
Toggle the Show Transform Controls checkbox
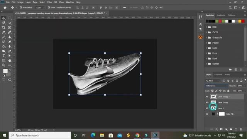click(x=49, y=8)
